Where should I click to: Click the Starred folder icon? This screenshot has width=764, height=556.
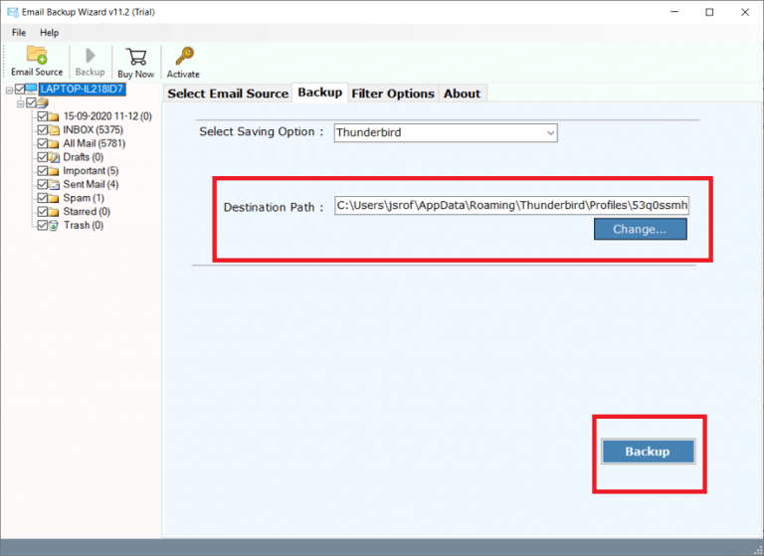(x=54, y=212)
